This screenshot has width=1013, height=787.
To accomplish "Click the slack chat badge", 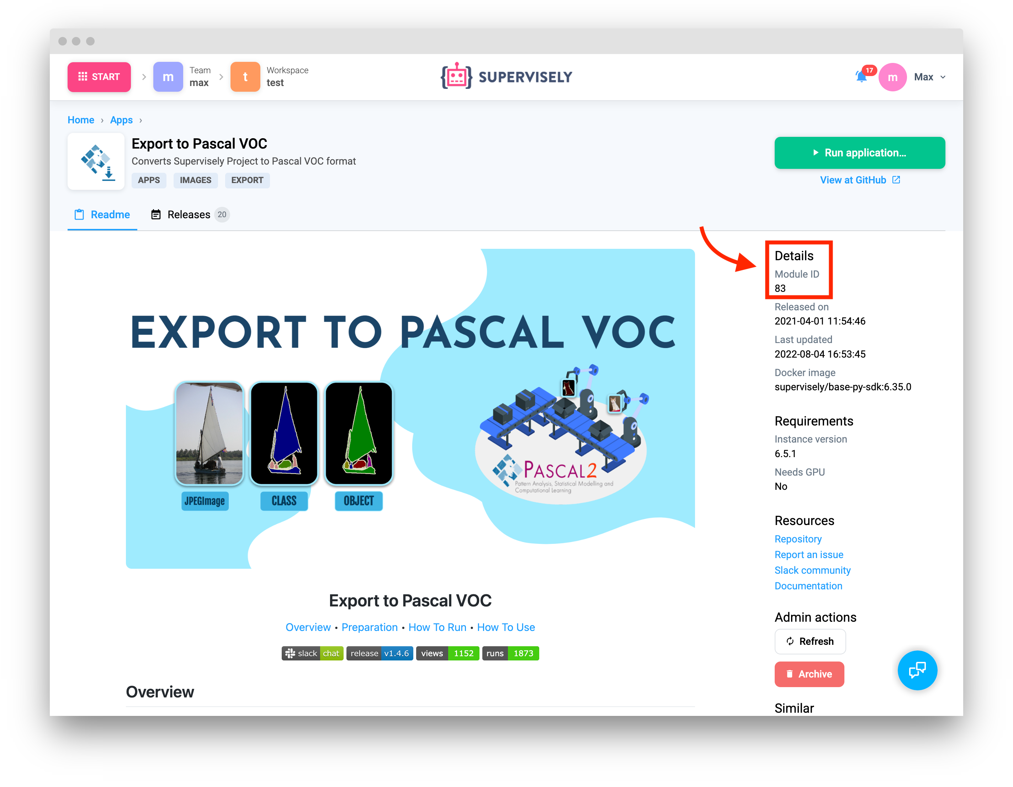I will (312, 653).
